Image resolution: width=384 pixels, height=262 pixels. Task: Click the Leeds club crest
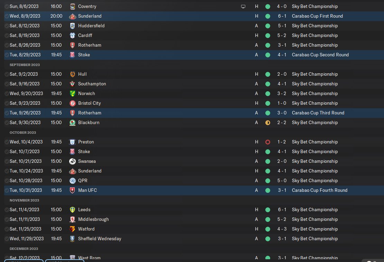[x=73, y=210]
